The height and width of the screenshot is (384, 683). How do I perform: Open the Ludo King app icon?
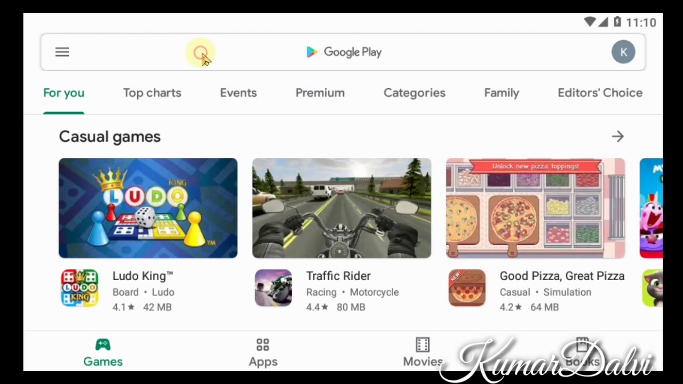click(80, 288)
